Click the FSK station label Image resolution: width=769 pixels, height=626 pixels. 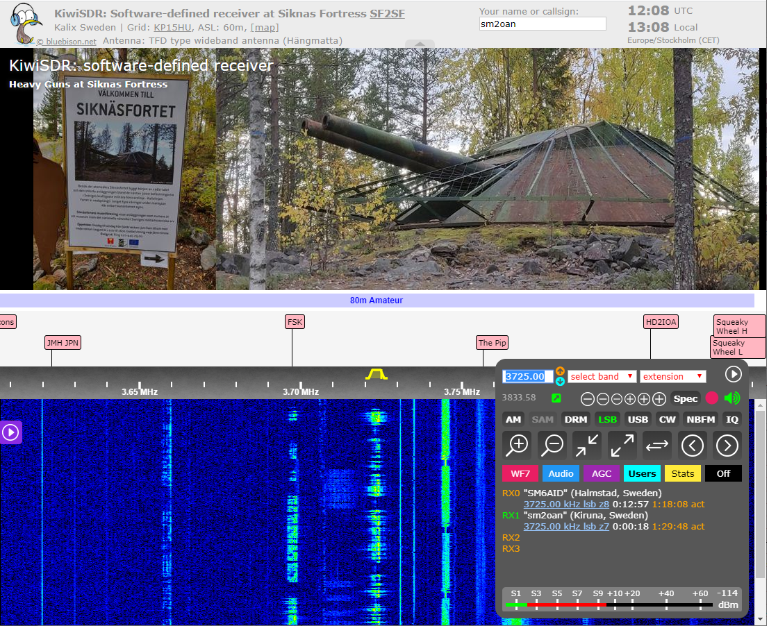(295, 322)
